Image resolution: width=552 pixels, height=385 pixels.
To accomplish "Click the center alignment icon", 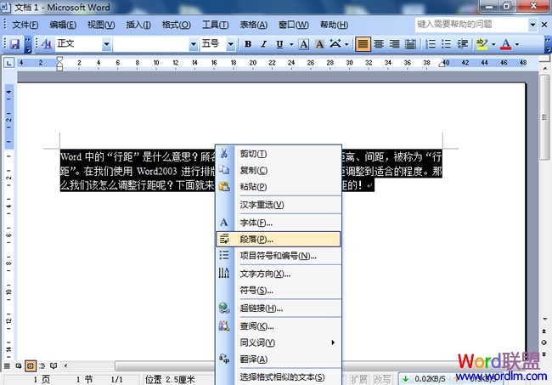I will point(378,43).
